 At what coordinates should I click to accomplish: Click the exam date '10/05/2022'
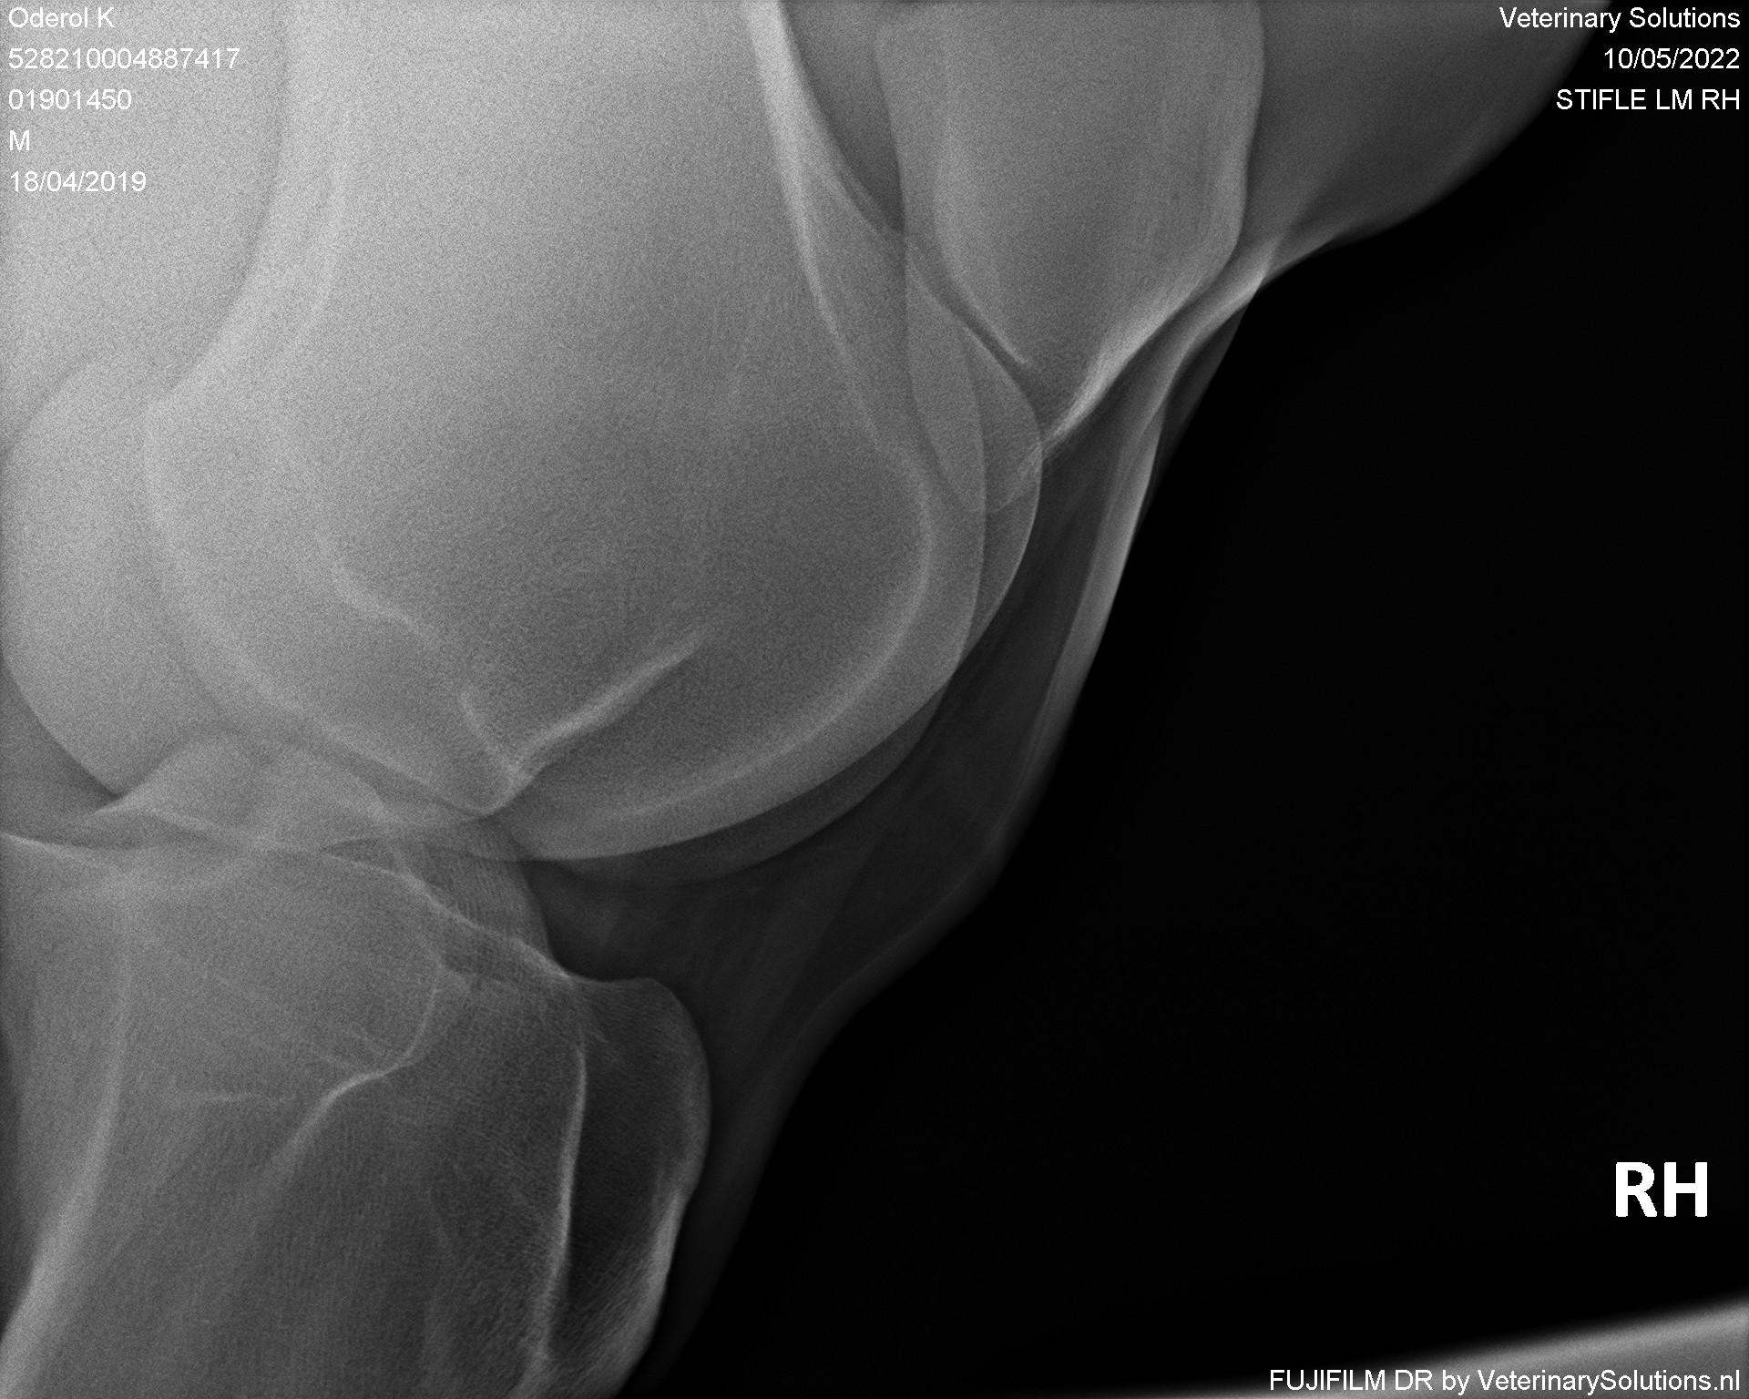[1672, 59]
